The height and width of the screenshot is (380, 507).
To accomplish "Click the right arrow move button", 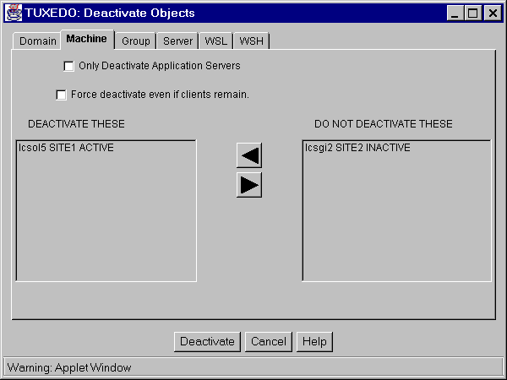I will [249, 185].
